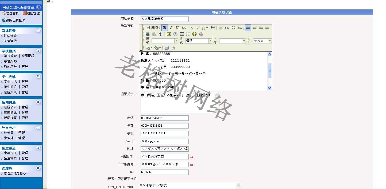This screenshot has width=386, height=189.
Task: Insert a Flash object
Action: pos(175,34)
